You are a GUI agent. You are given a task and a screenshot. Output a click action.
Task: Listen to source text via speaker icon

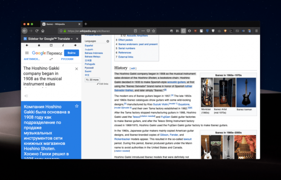coord(26,96)
